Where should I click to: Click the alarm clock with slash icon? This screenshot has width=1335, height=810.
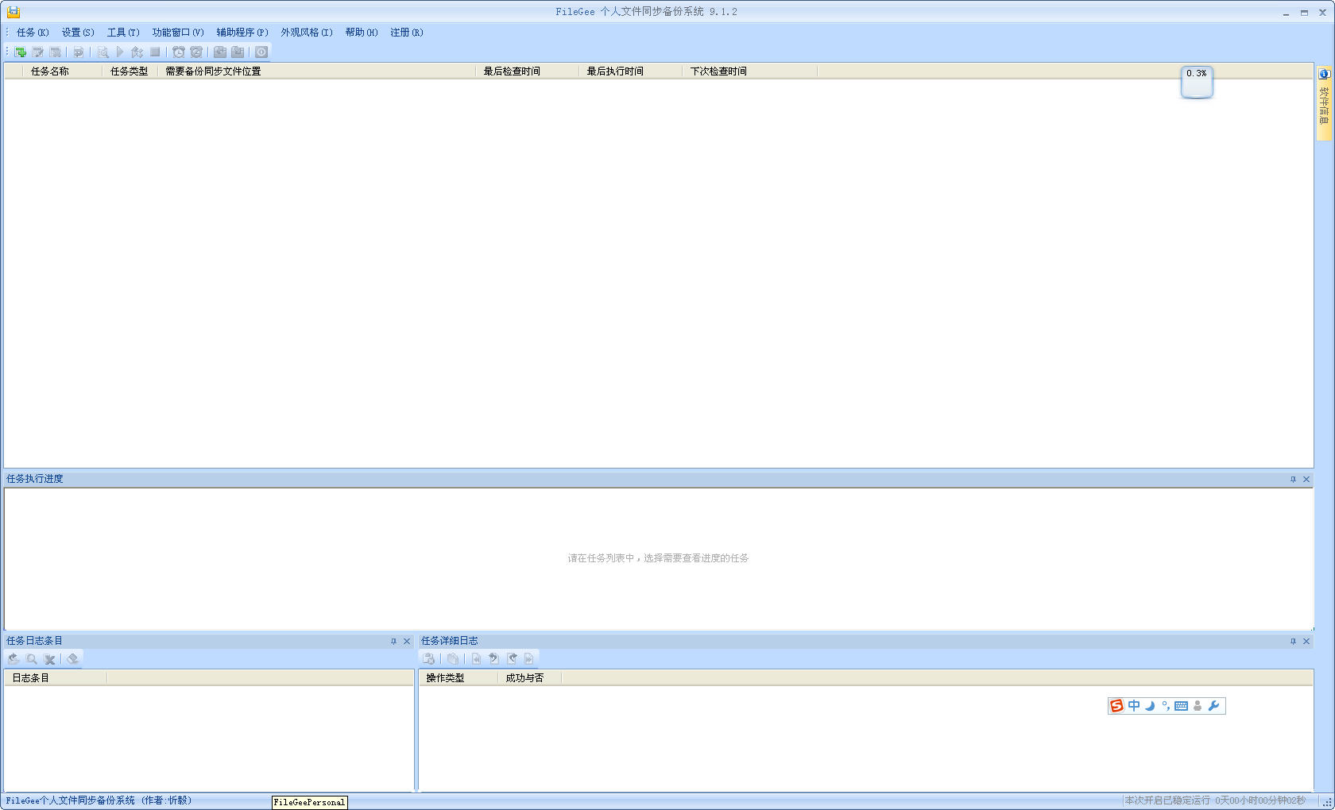(196, 52)
